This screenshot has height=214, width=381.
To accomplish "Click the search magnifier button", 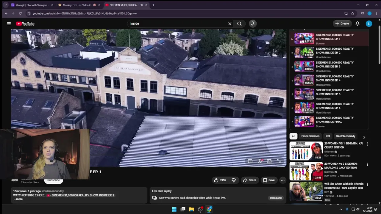I will pos(239,24).
